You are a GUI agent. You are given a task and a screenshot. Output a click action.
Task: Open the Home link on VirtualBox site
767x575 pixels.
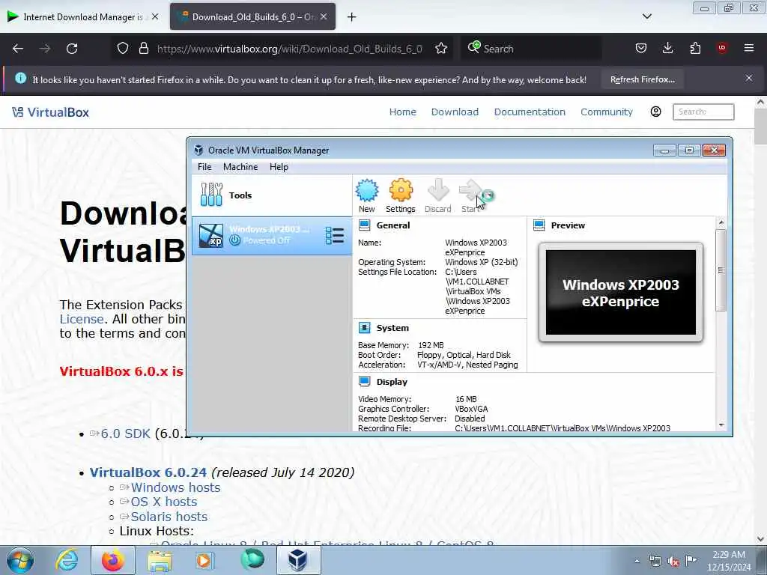coord(402,112)
